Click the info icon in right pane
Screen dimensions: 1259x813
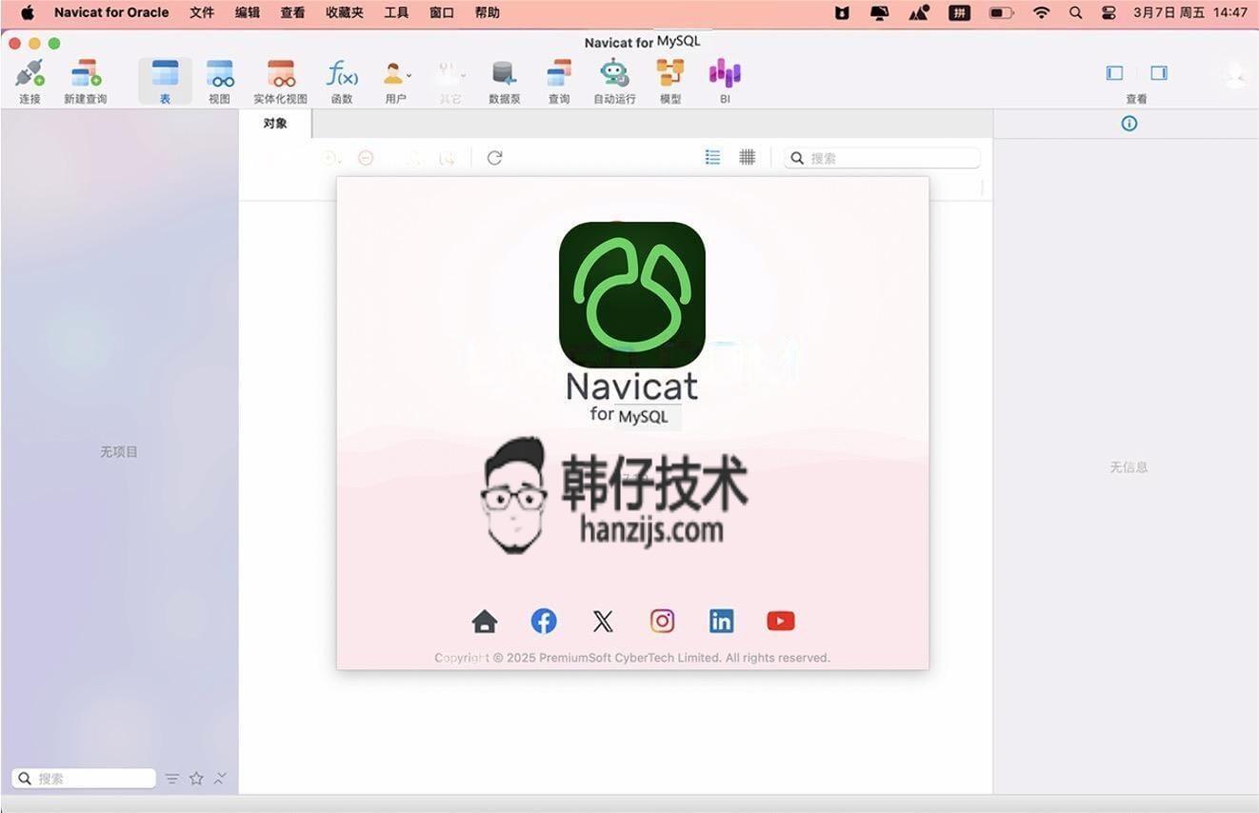(x=1129, y=124)
